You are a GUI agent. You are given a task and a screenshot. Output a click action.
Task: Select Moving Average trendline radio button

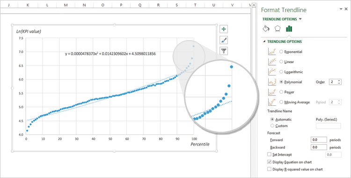281,102
